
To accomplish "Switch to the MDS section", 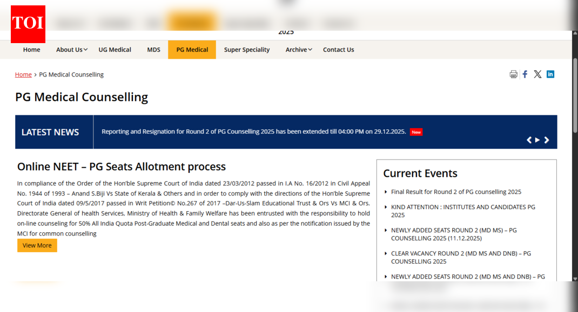I will [x=153, y=49].
